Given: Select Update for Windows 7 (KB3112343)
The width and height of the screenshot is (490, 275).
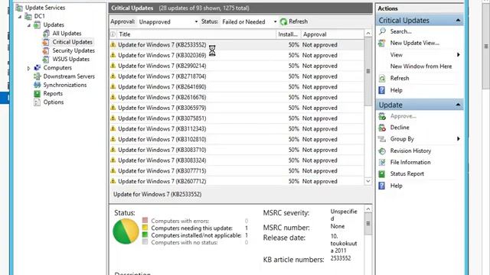Looking at the screenshot, I should pos(237,129).
